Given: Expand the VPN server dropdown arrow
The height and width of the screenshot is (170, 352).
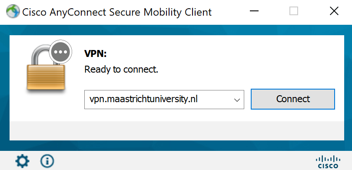Looking at the screenshot, I should [237, 100].
